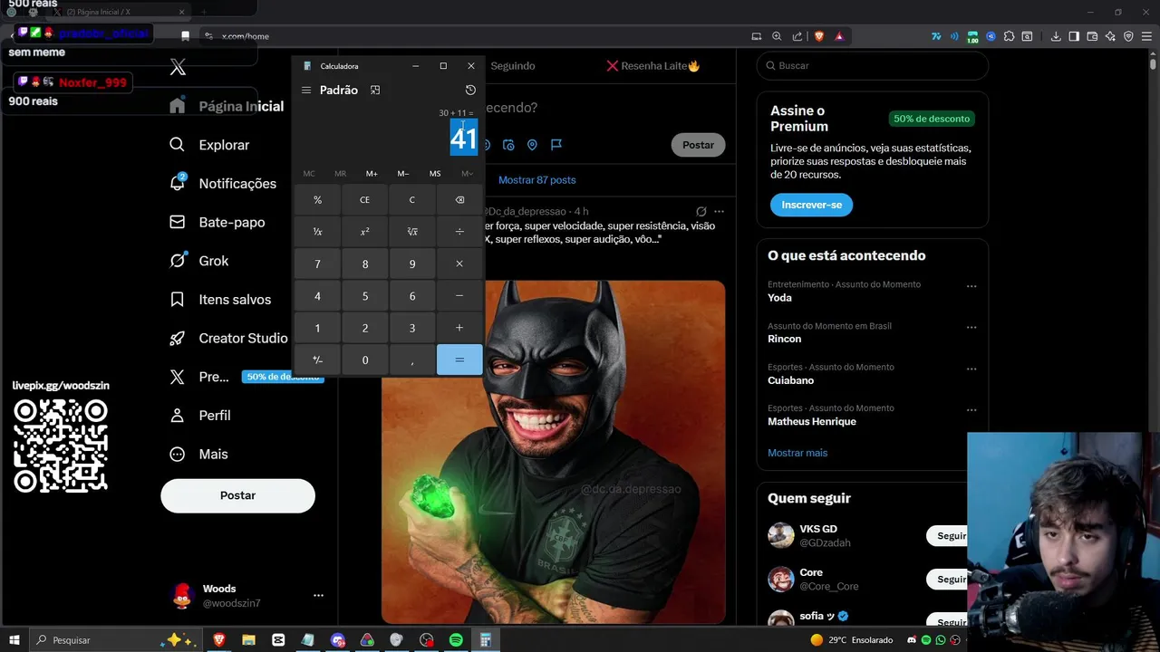
Task: Click Mostrar 87 posts link
Action: [537, 180]
